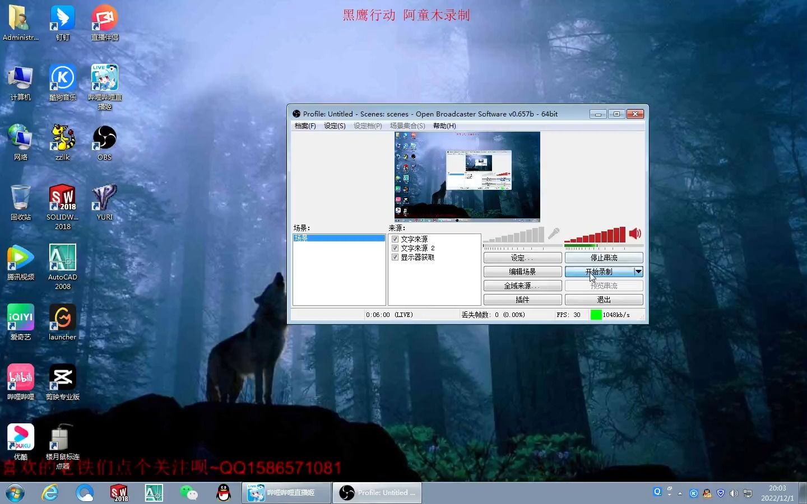This screenshot has width=807, height=504.
Task: Open the 设定档(P) menu
Action: click(x=368, y=126)
